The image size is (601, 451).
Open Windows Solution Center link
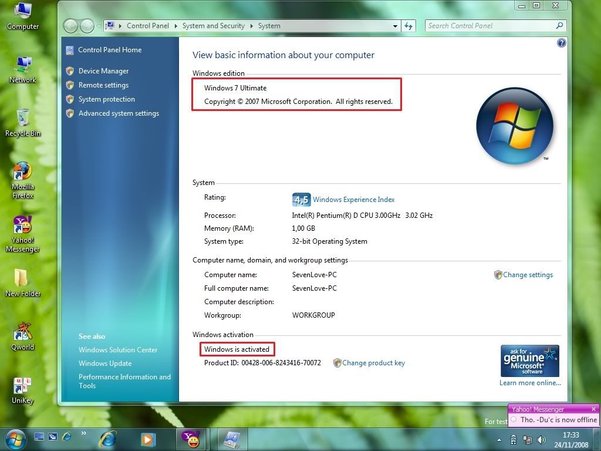[117, 350]
